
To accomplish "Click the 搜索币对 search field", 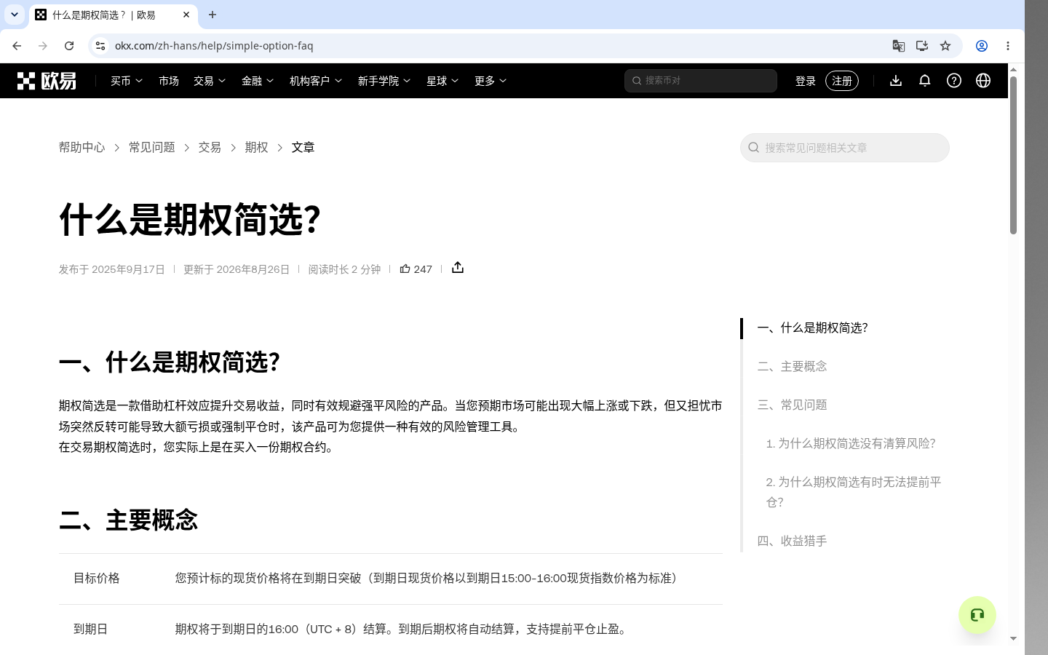I will click(701, 81).
